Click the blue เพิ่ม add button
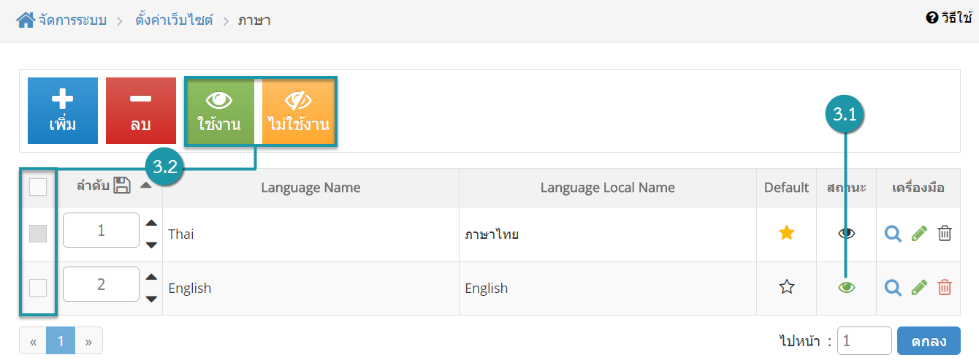 pos(63,111)
